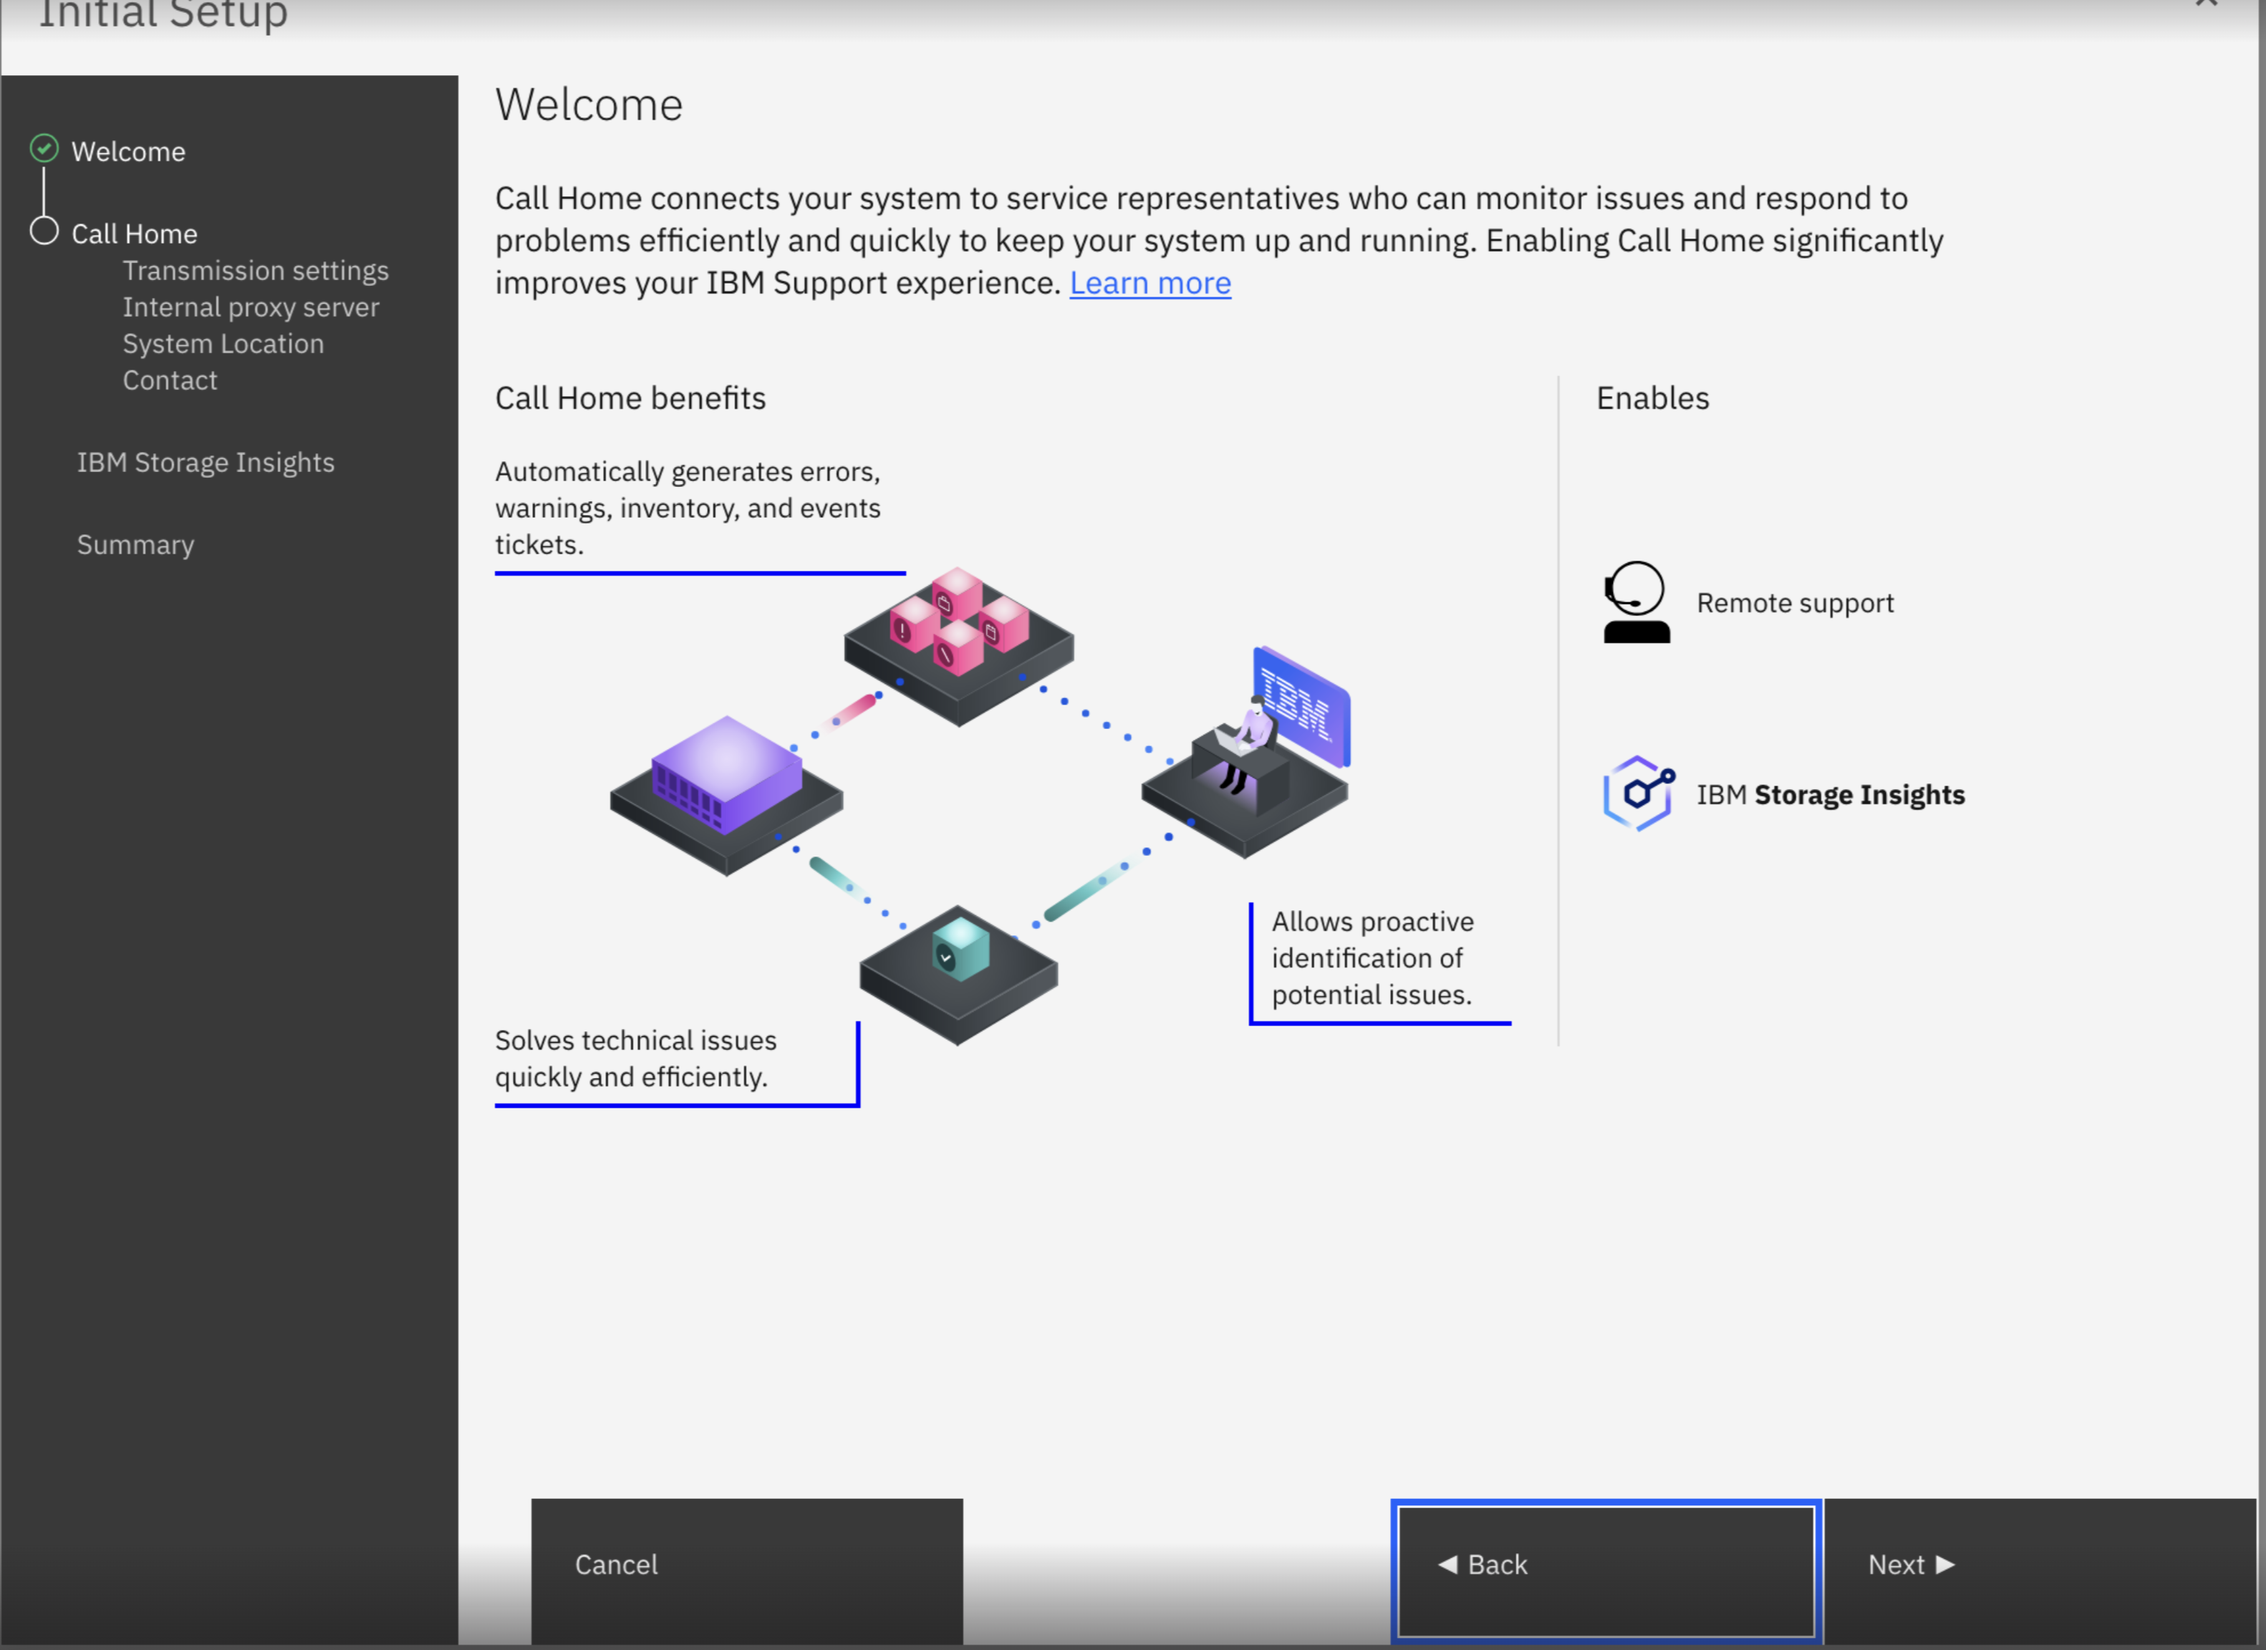The image size is (2266, 1650).
Task: Click the Call Home benefits heading
Action: pyautogui.click(x=630, y=398)
